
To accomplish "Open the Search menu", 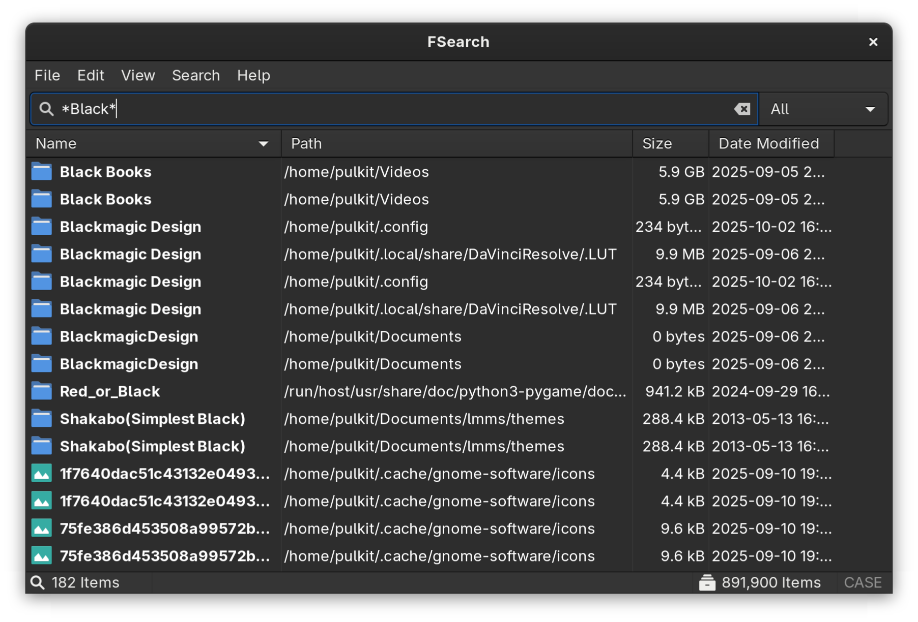I will 196,75.
